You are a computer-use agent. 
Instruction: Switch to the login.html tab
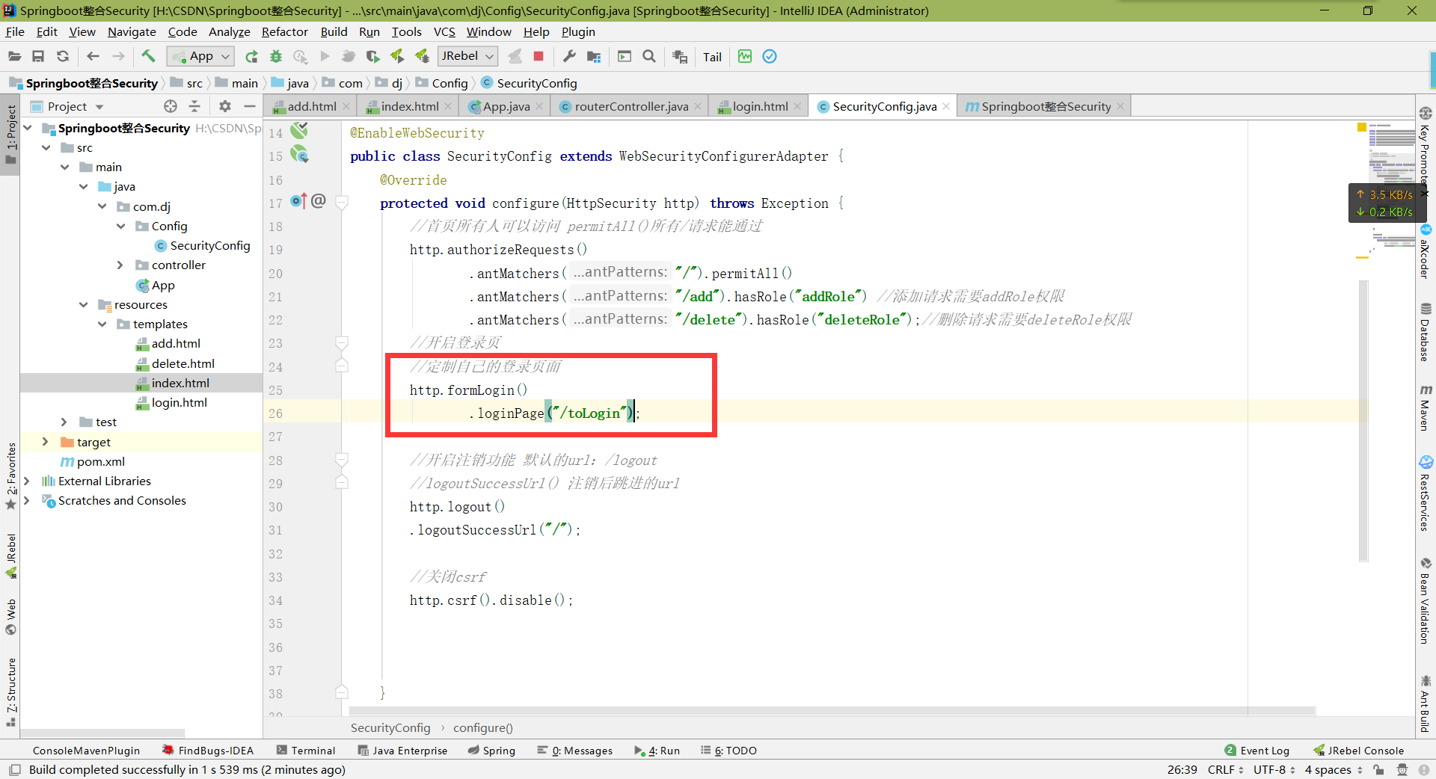(760, 106)
